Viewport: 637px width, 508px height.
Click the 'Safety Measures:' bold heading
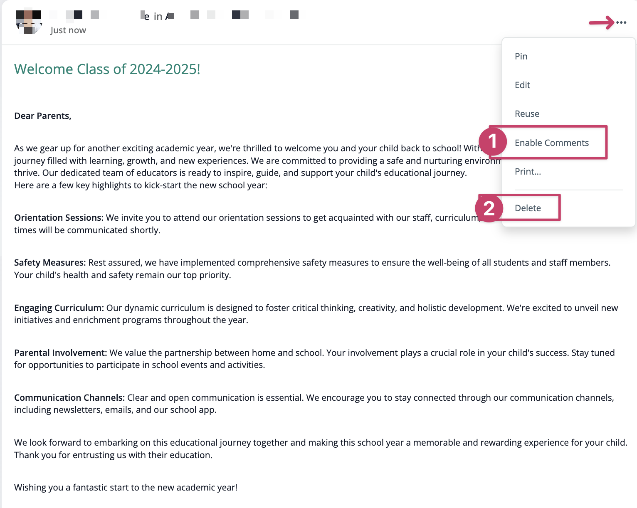(50, 263)
